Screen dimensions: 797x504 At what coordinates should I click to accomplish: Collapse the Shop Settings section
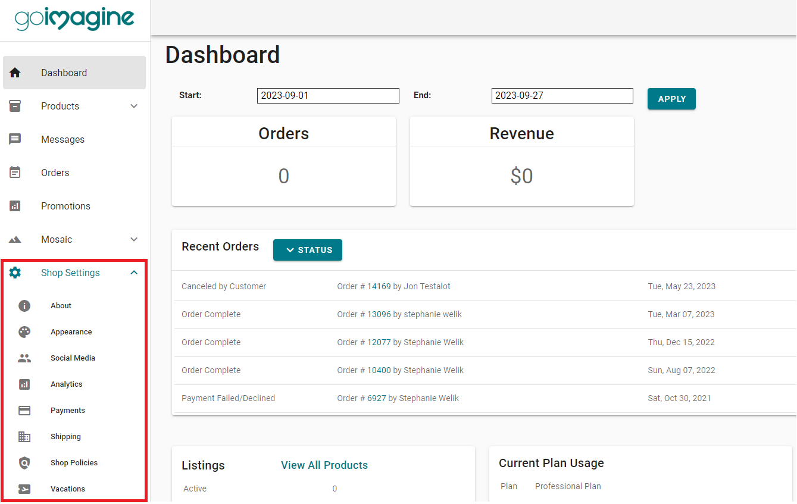tap(134, 272)
